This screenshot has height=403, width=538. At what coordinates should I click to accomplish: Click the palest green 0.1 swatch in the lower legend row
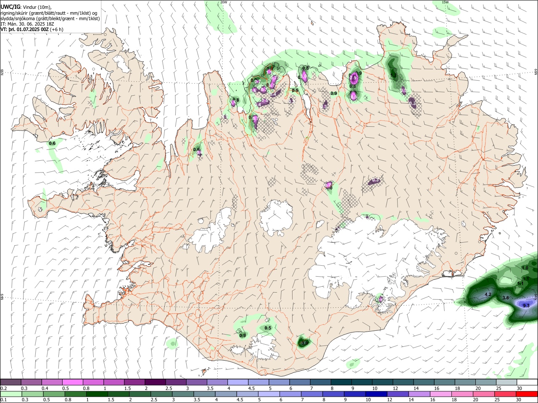11,394
